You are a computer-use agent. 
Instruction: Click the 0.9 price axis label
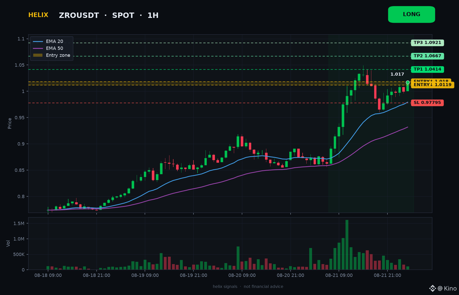click(21, 144)
